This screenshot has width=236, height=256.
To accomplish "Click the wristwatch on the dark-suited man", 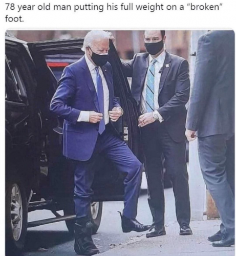I will 156,116.
